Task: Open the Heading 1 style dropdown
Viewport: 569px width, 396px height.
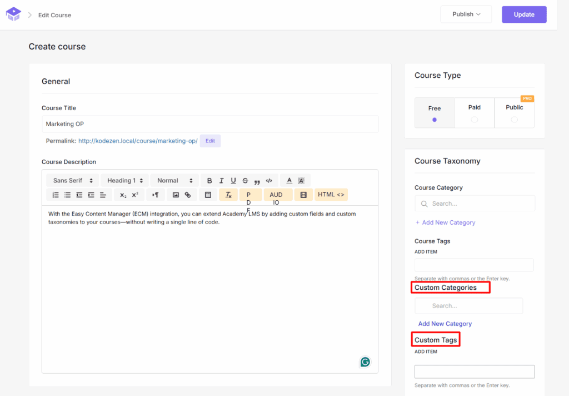Action: pos(123,180)
